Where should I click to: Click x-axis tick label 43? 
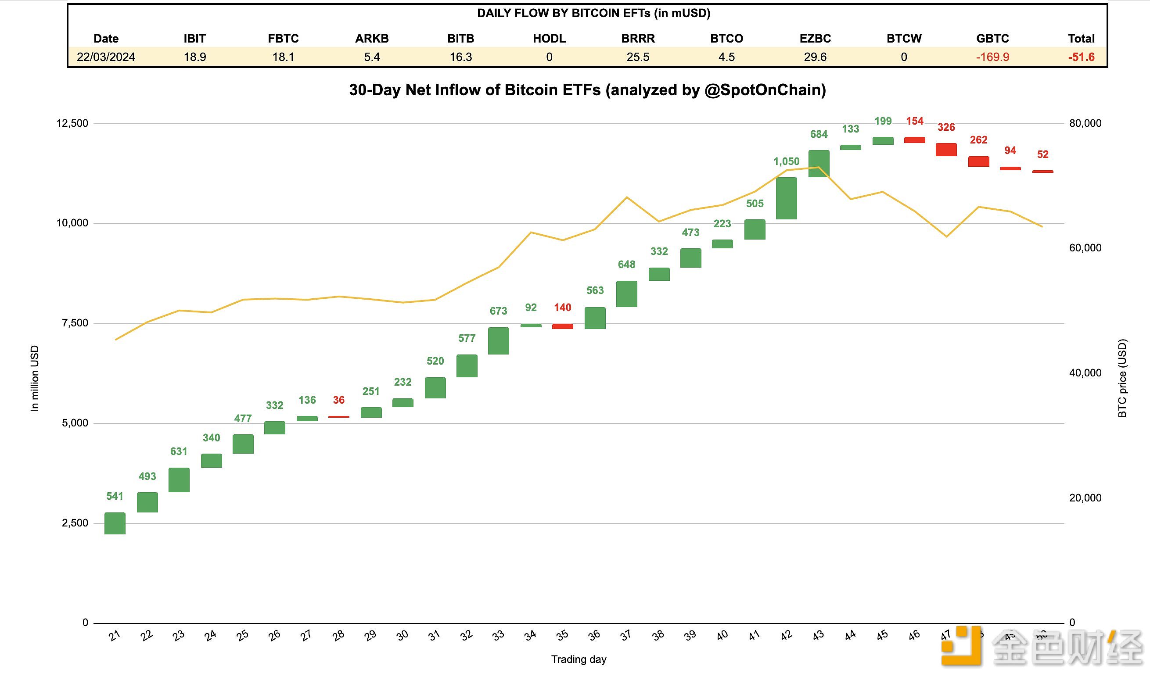(818, 635)
